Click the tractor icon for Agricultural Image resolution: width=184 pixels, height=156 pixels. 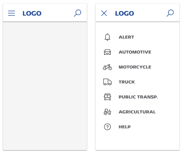(x=107, y=112)
